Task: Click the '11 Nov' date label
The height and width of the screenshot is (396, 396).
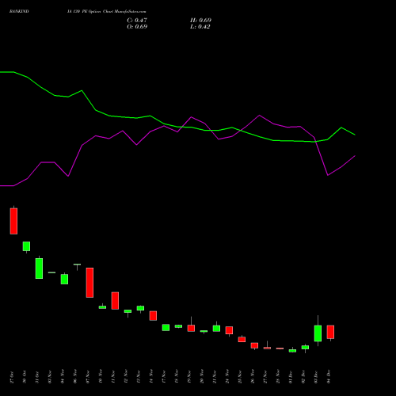Action: [113, 377]
